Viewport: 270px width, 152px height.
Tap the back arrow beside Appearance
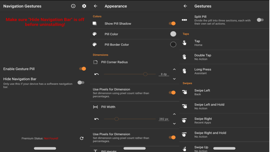point(95,6)
